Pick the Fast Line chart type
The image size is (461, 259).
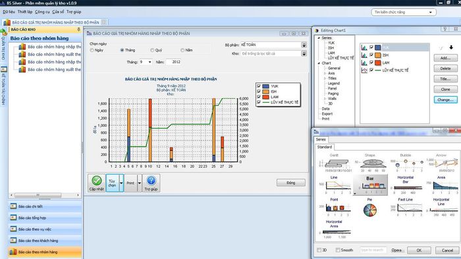[x=406, y=207]
